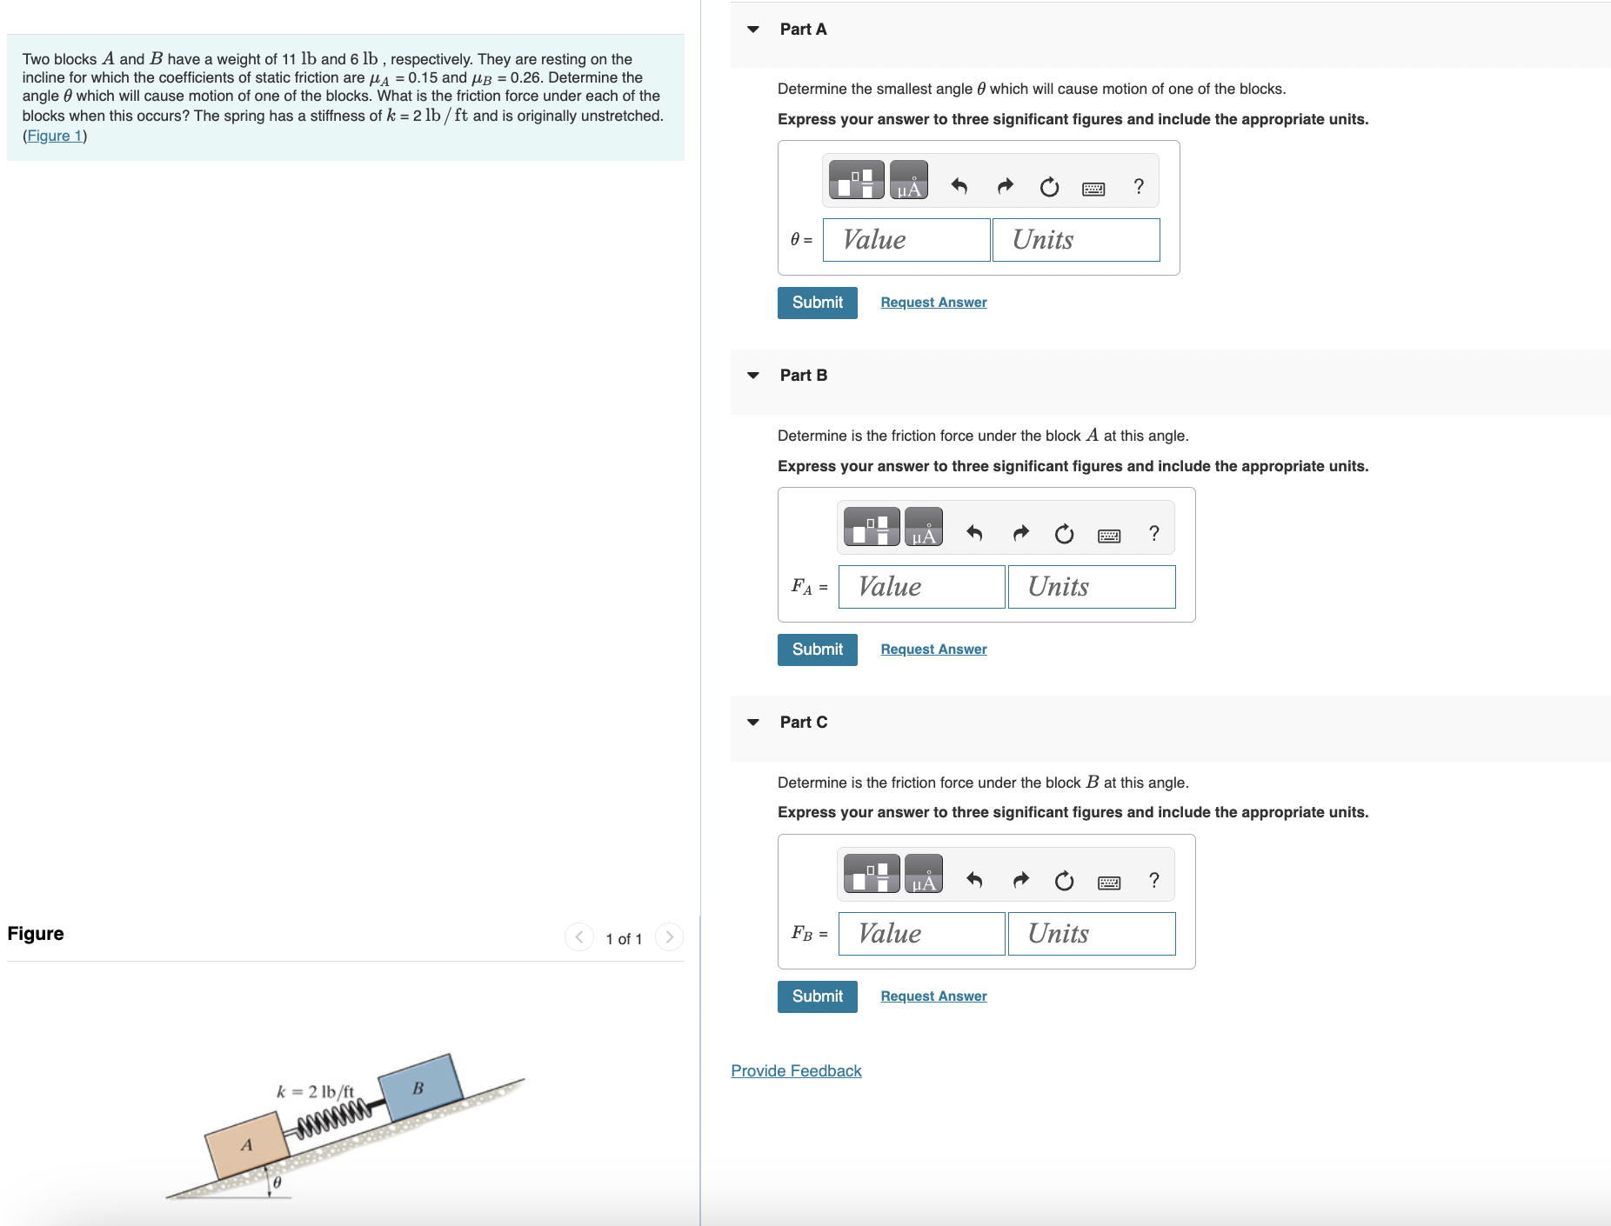Open symbols µÅ icon in Part A toolbar
This screenshot has height=1226, width=1611.
[909, 180]
